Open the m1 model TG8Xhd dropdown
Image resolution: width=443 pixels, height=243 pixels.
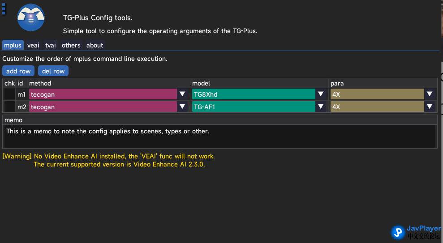(321, 94)
